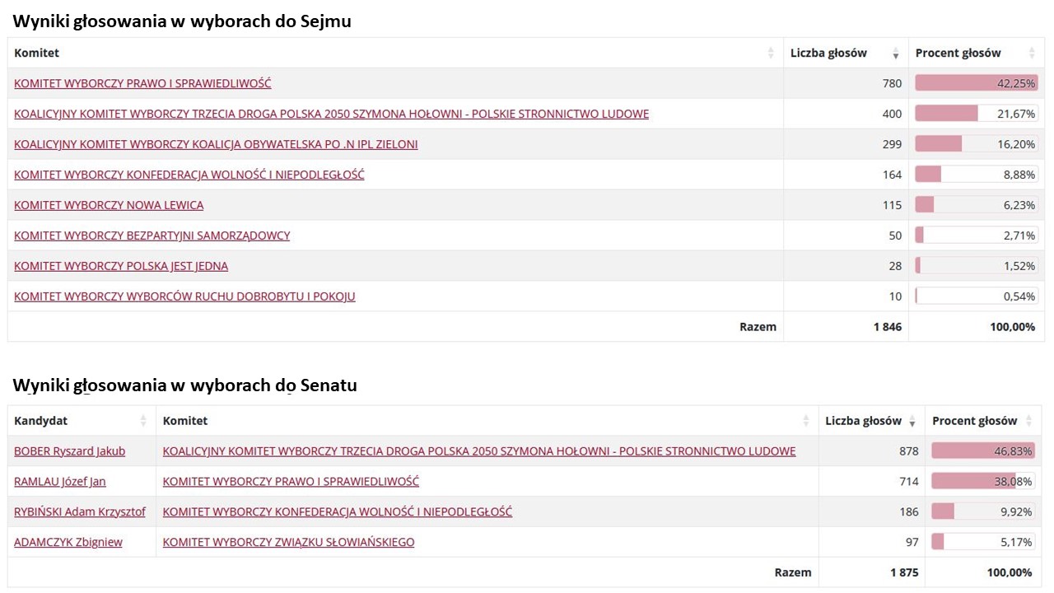Click the 5,17% progress bar for ADAMCZYK

[x=983, y=543]
